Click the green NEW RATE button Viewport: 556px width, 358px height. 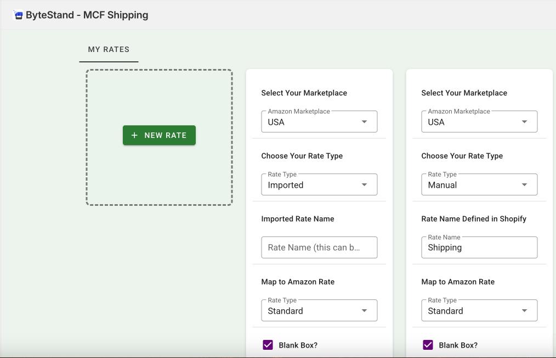coord(159,135)
